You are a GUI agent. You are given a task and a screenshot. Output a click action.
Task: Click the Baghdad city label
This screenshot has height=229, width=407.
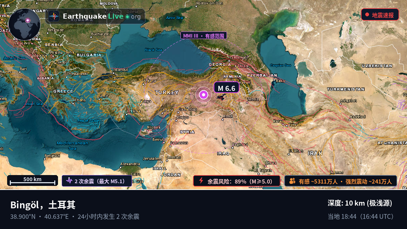(x=240, y=145)
